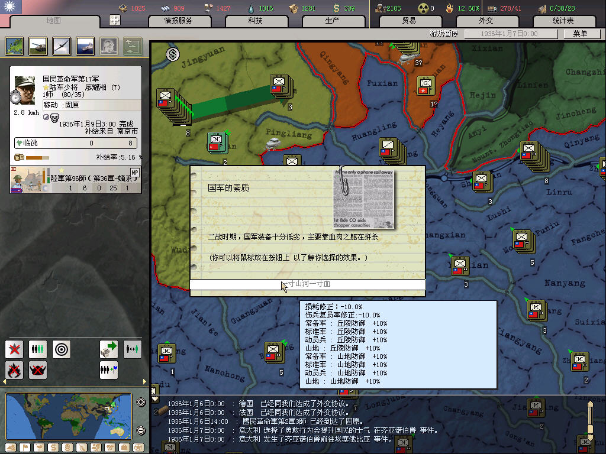Open the air units (airplane) hotlist icon

tap(62, 46)
